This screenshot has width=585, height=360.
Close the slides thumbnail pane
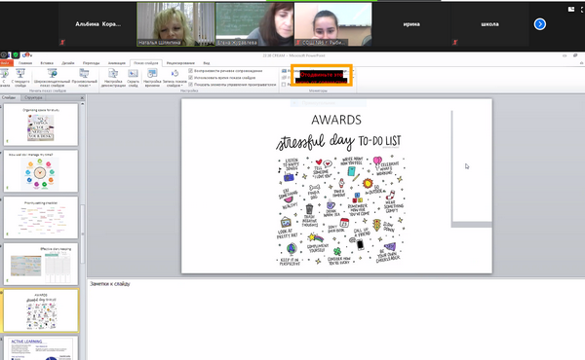[82, 98]
